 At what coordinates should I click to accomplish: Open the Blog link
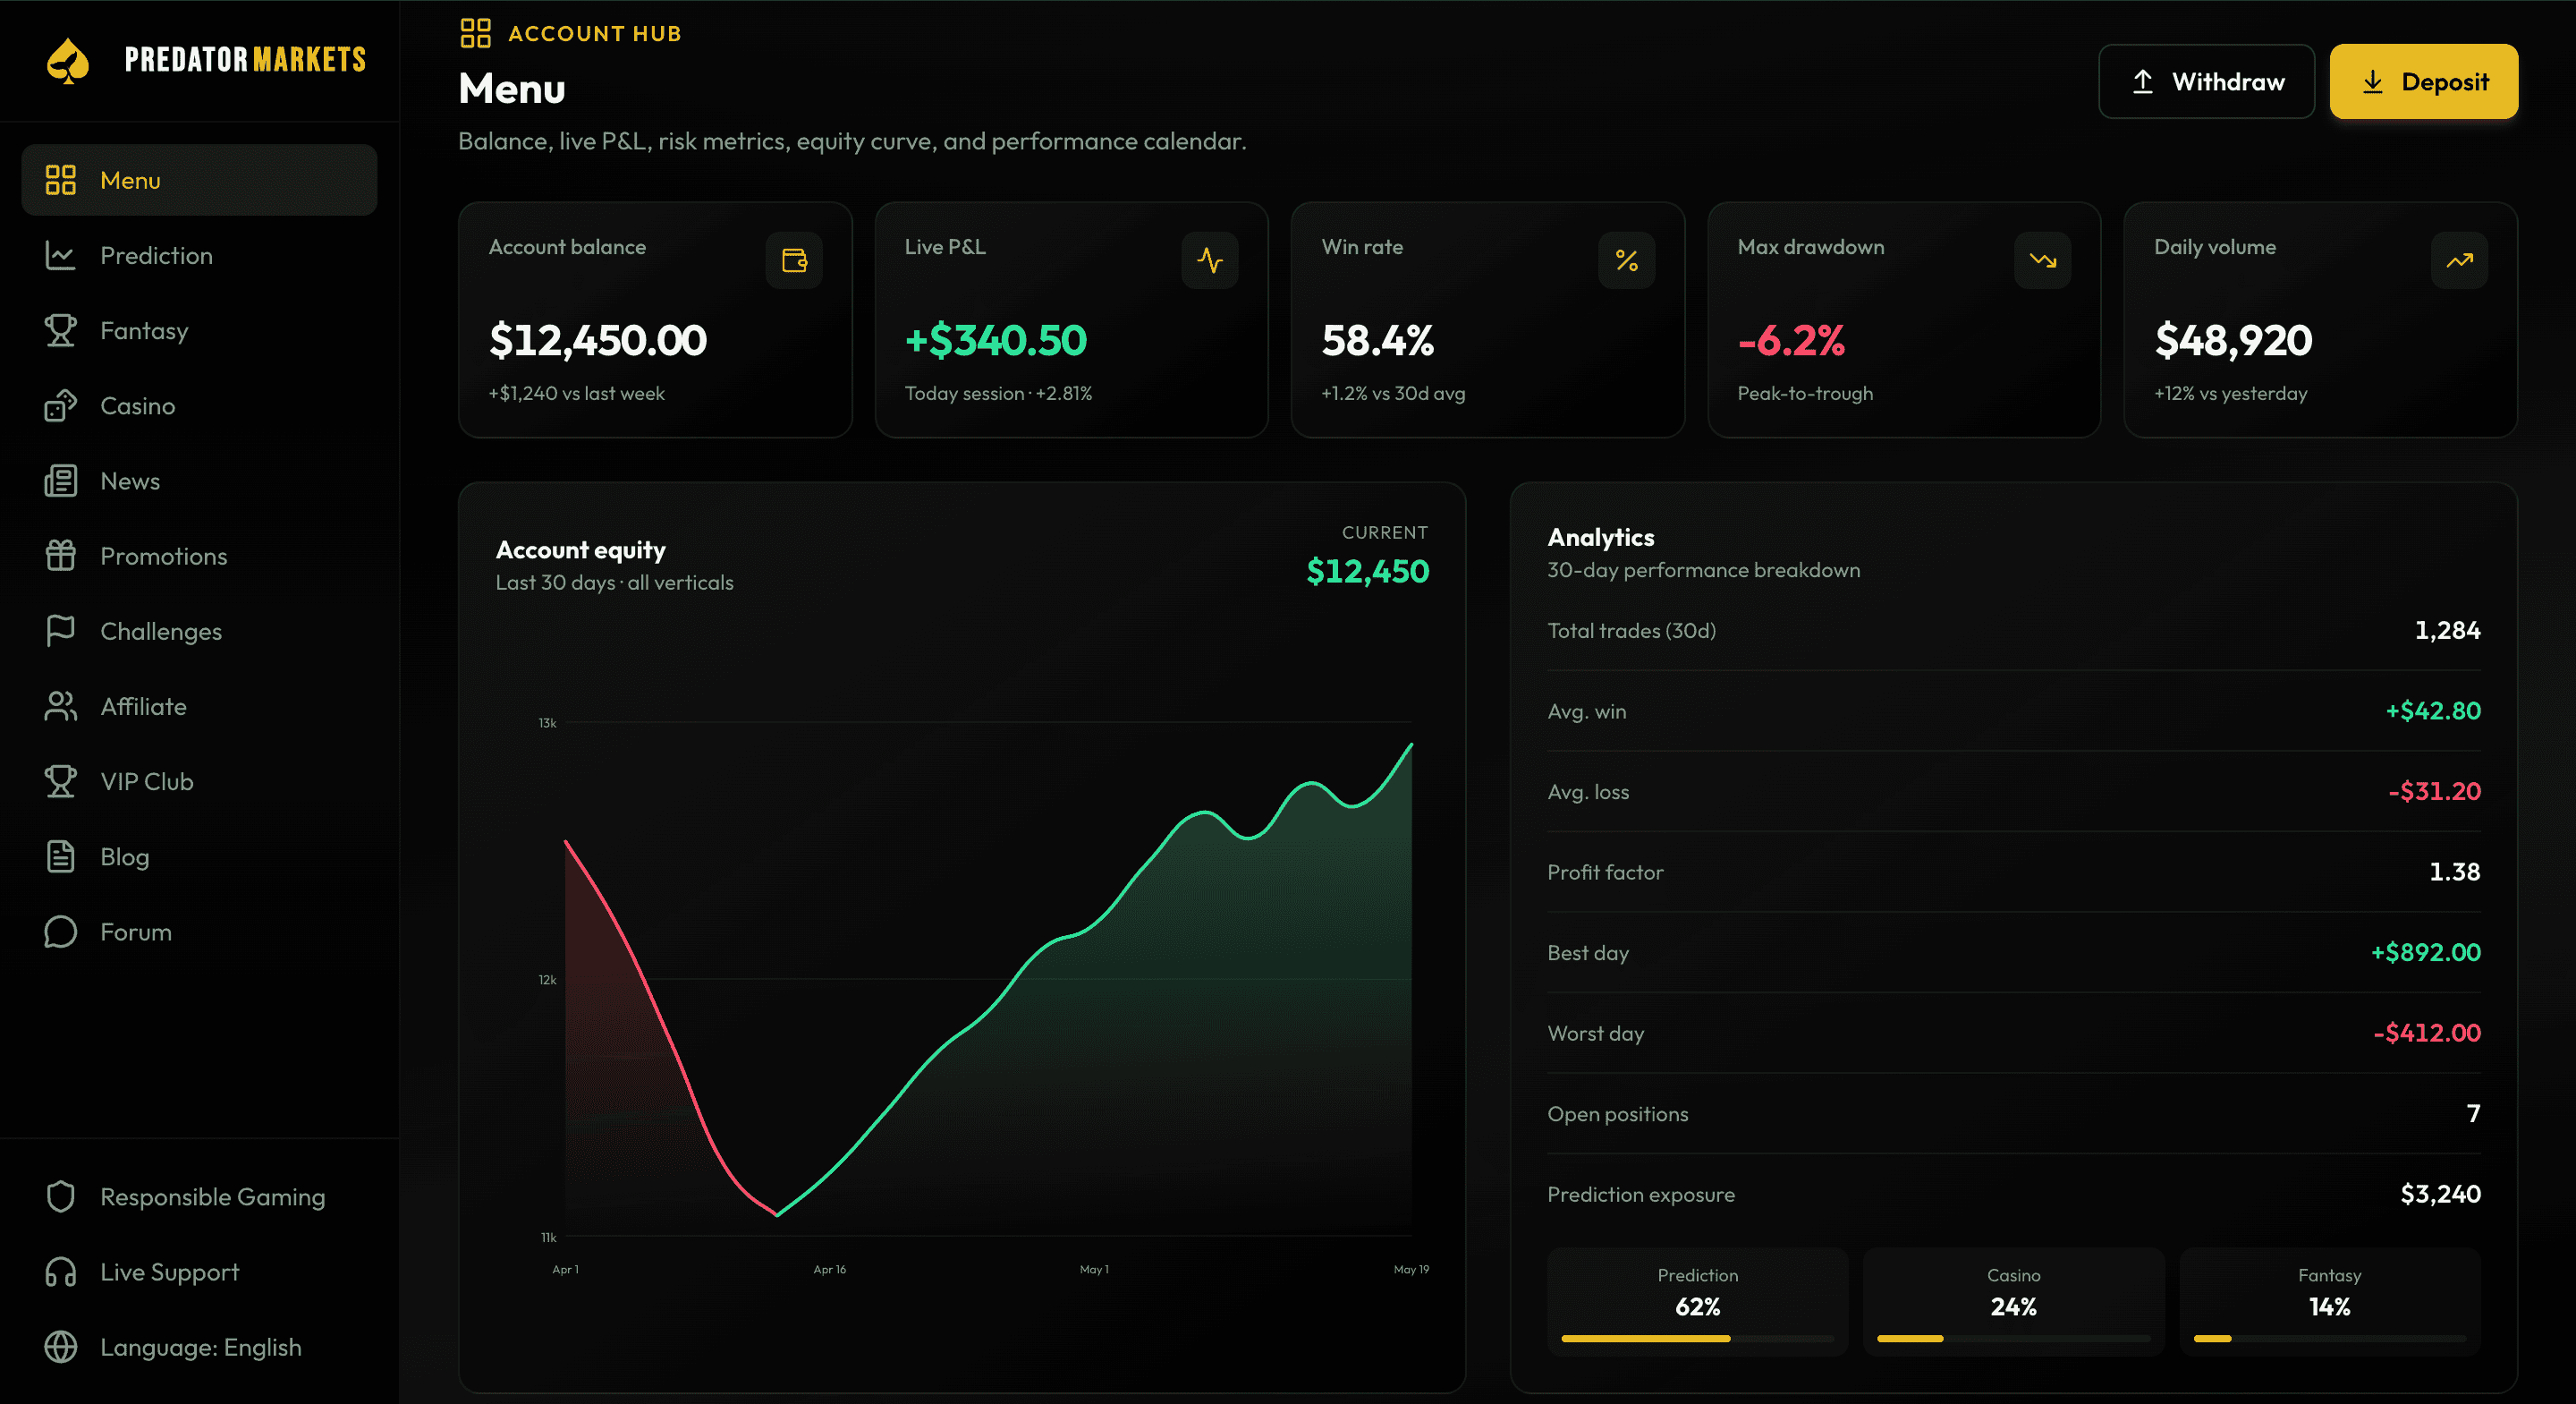199,856
